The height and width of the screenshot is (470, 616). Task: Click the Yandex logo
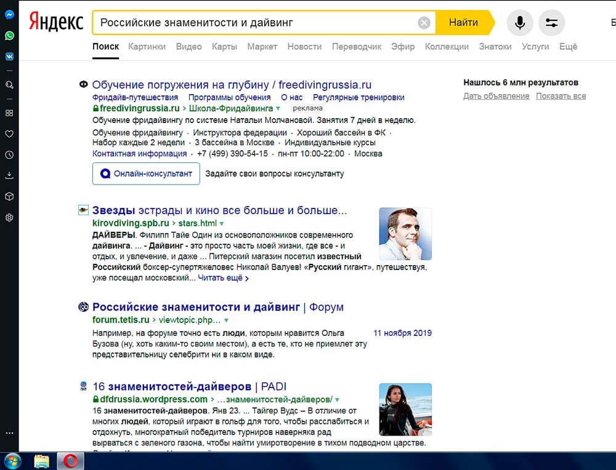coord(56,22)
